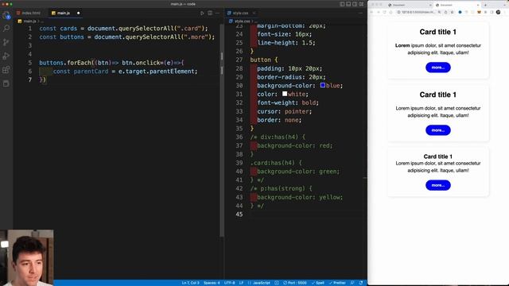The height and width of the screenshot is (286, 509).
Task: Go back in the browser
Action: (x=371, y=12)
